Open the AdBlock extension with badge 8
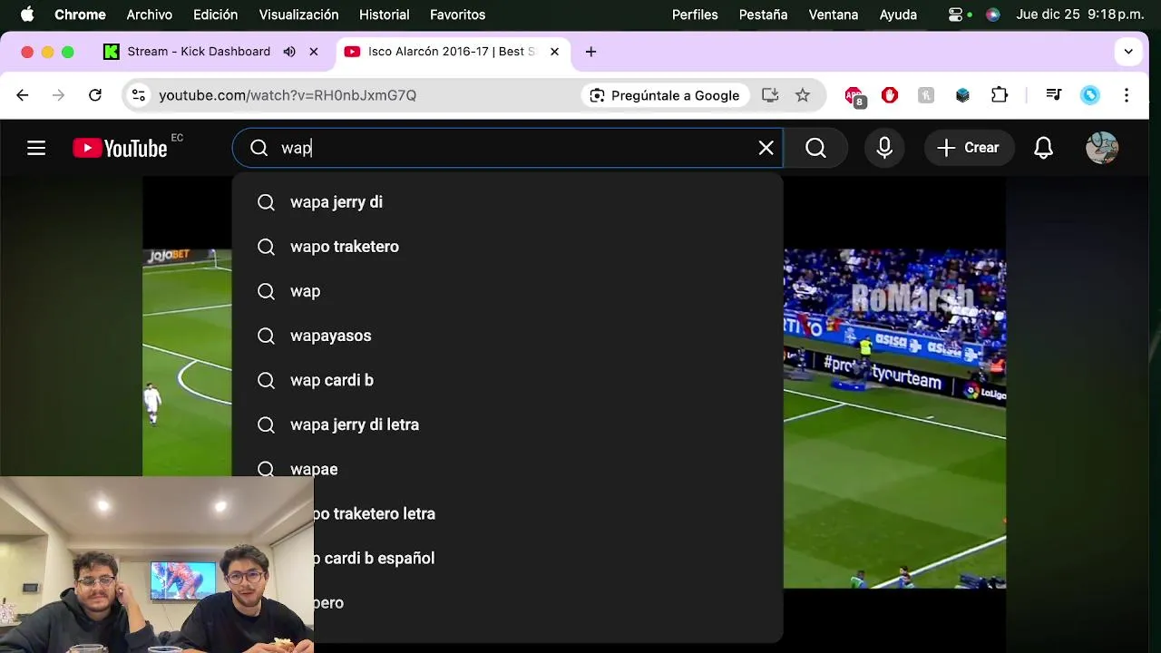The image size is (1161, 653). (x=854, y=96)
